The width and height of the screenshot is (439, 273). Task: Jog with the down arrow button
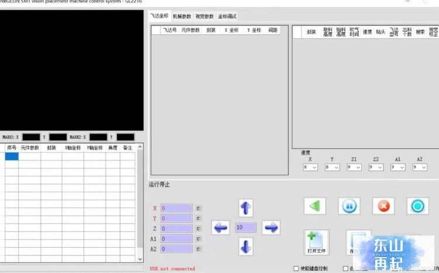246,247
